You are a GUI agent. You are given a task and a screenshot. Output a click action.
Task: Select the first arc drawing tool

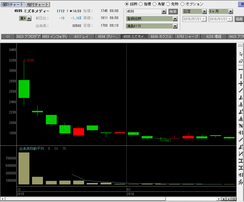click(241, 105)
